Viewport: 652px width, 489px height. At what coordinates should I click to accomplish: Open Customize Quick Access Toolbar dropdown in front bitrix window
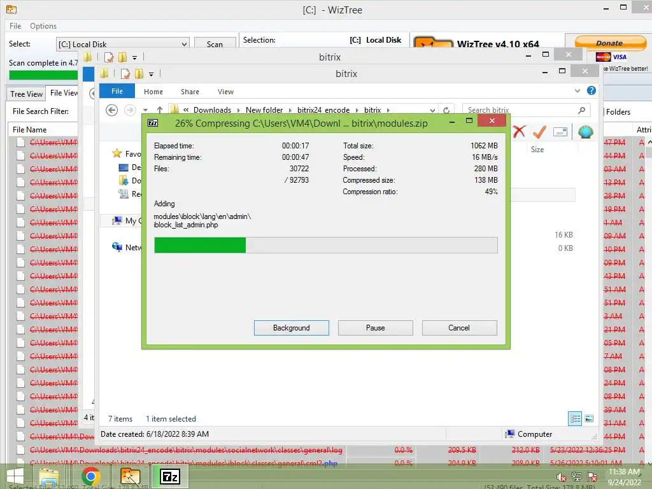(152, 74)
